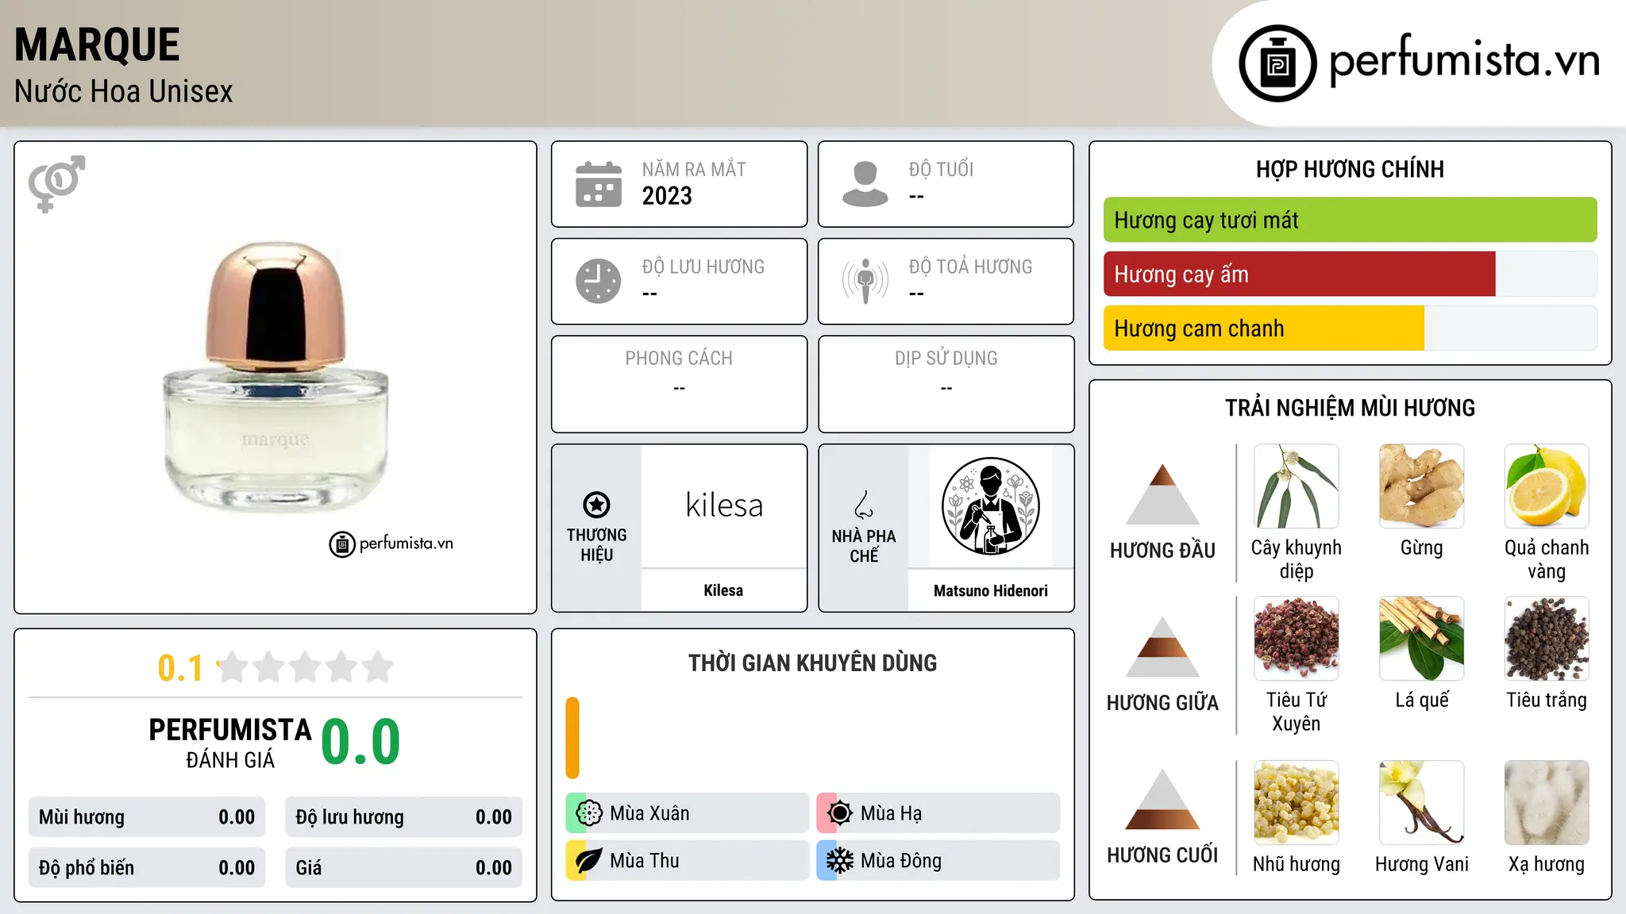Click the musk note image

tap(1547, 803)
